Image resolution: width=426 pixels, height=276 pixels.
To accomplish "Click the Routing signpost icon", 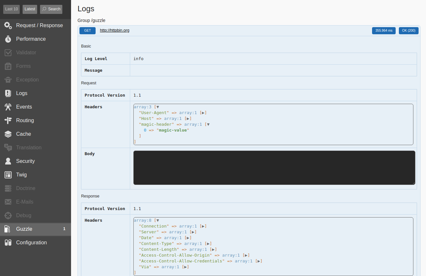I will coord(8,120).
